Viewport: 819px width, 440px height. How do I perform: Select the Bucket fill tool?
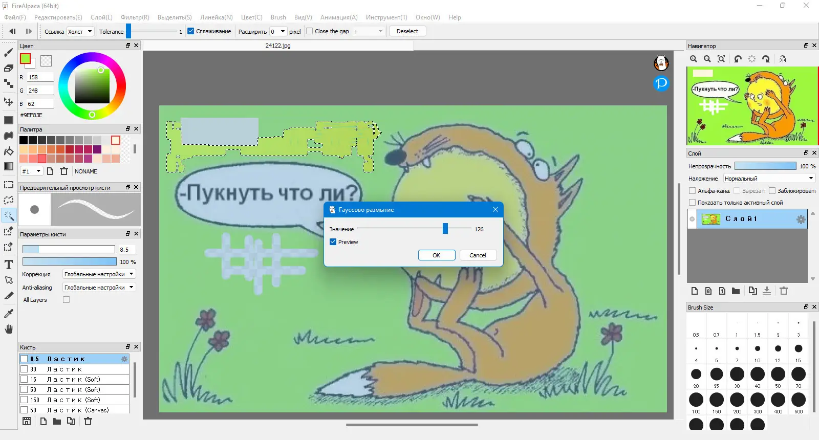pyautogui.click(x=9, y=151)
